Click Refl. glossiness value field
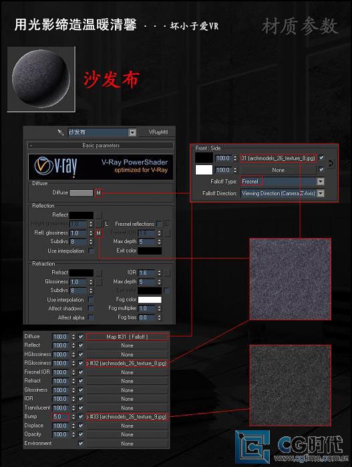 79,233
